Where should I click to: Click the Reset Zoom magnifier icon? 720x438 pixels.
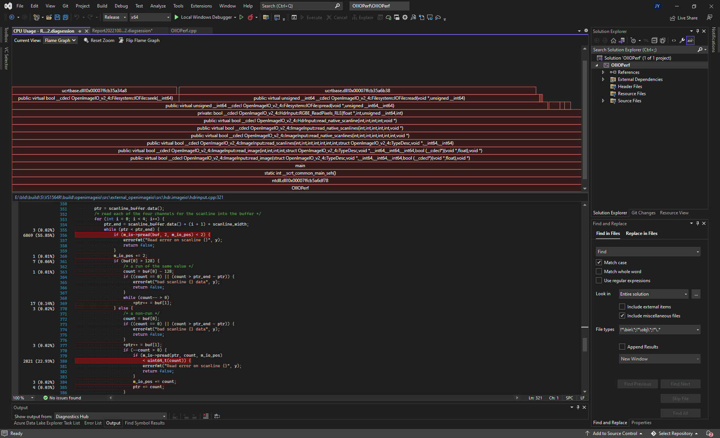click(87, 40)
